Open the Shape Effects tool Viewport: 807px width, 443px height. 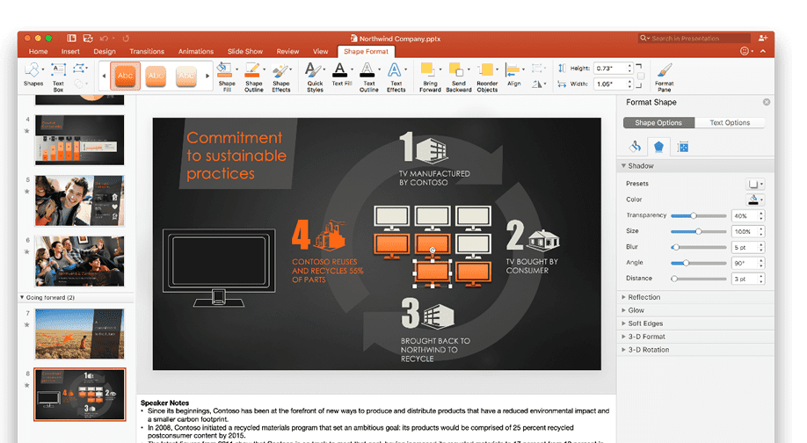281,77
